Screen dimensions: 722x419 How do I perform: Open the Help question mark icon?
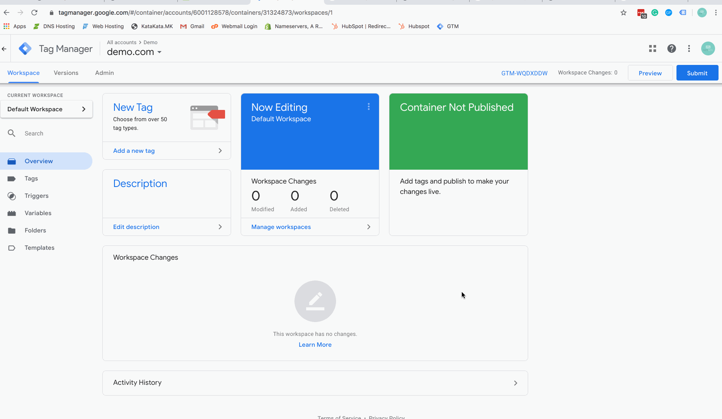[x=671, y=48]
